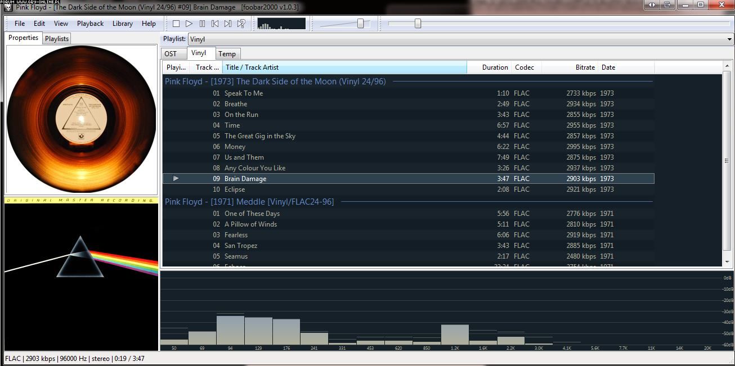Viewport: 735px width, 366px height.
Task: Open the Playback menu
Action: tap(90, 24)
